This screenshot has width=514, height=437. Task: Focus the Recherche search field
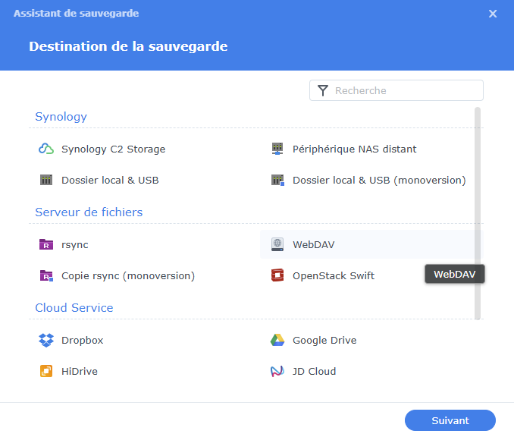pyautogui.click(x=396, y=90)
